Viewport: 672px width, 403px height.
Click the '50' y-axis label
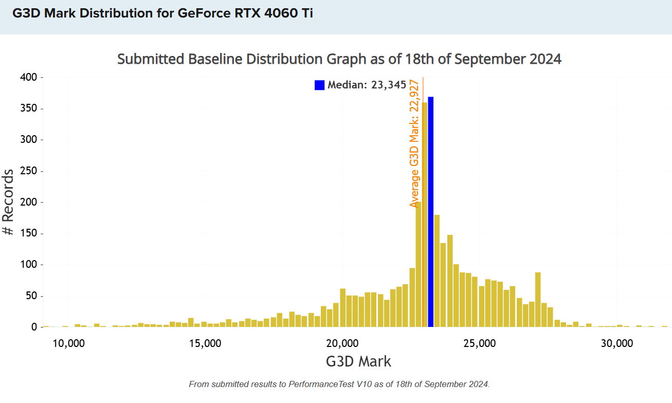coord(31,296)
